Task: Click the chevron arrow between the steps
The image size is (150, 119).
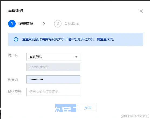Action: (44, 24)
